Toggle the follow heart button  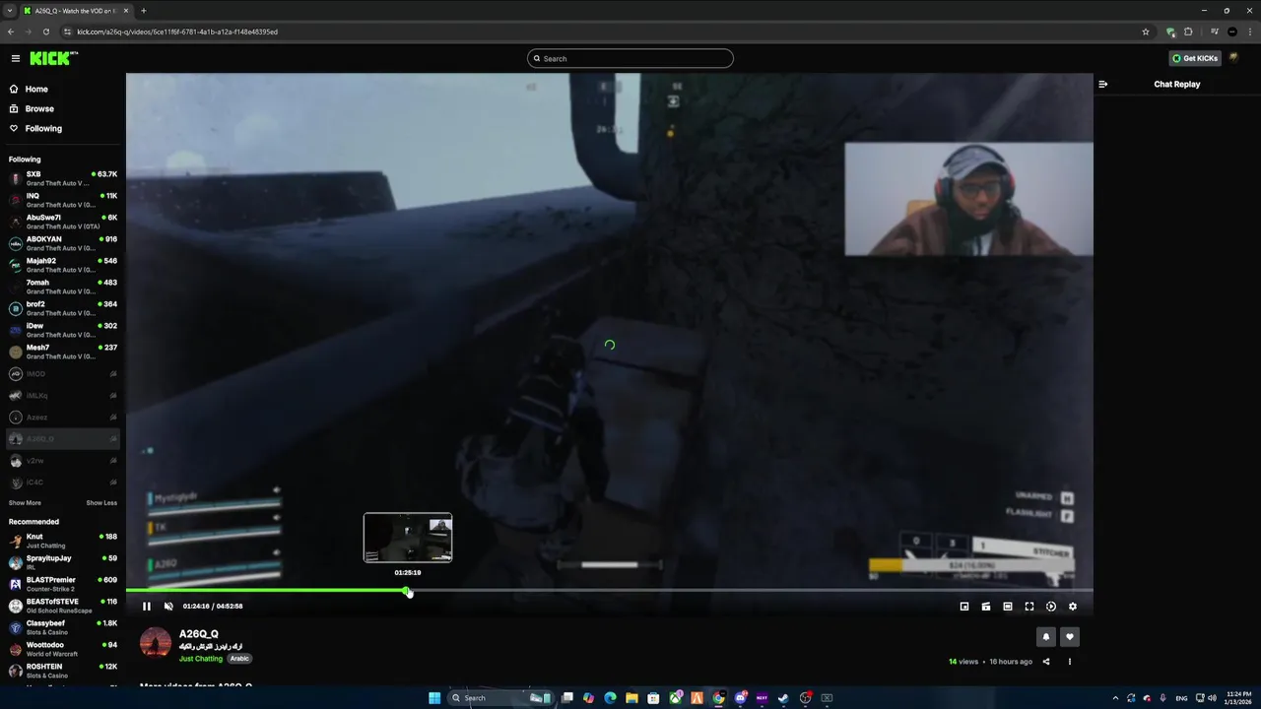[x=1070, y=637]
